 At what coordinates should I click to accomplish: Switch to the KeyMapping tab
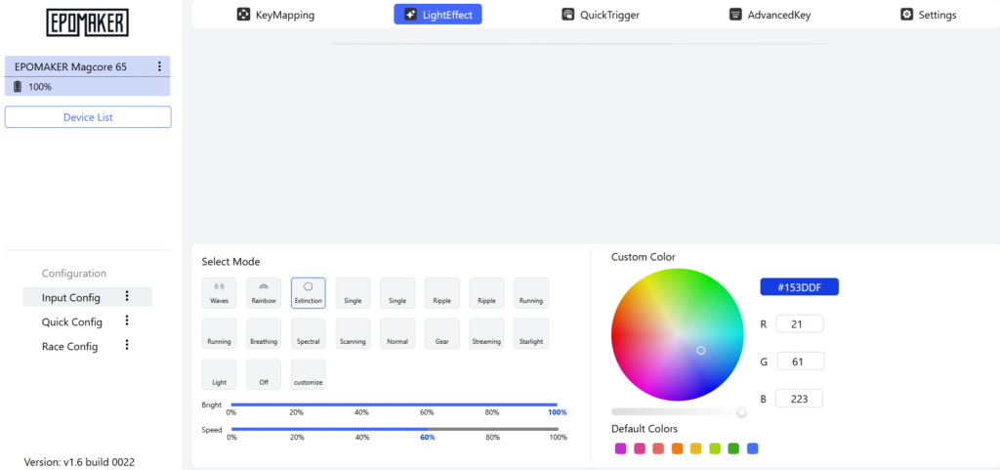pyautogui.click(x=276, y=15)
